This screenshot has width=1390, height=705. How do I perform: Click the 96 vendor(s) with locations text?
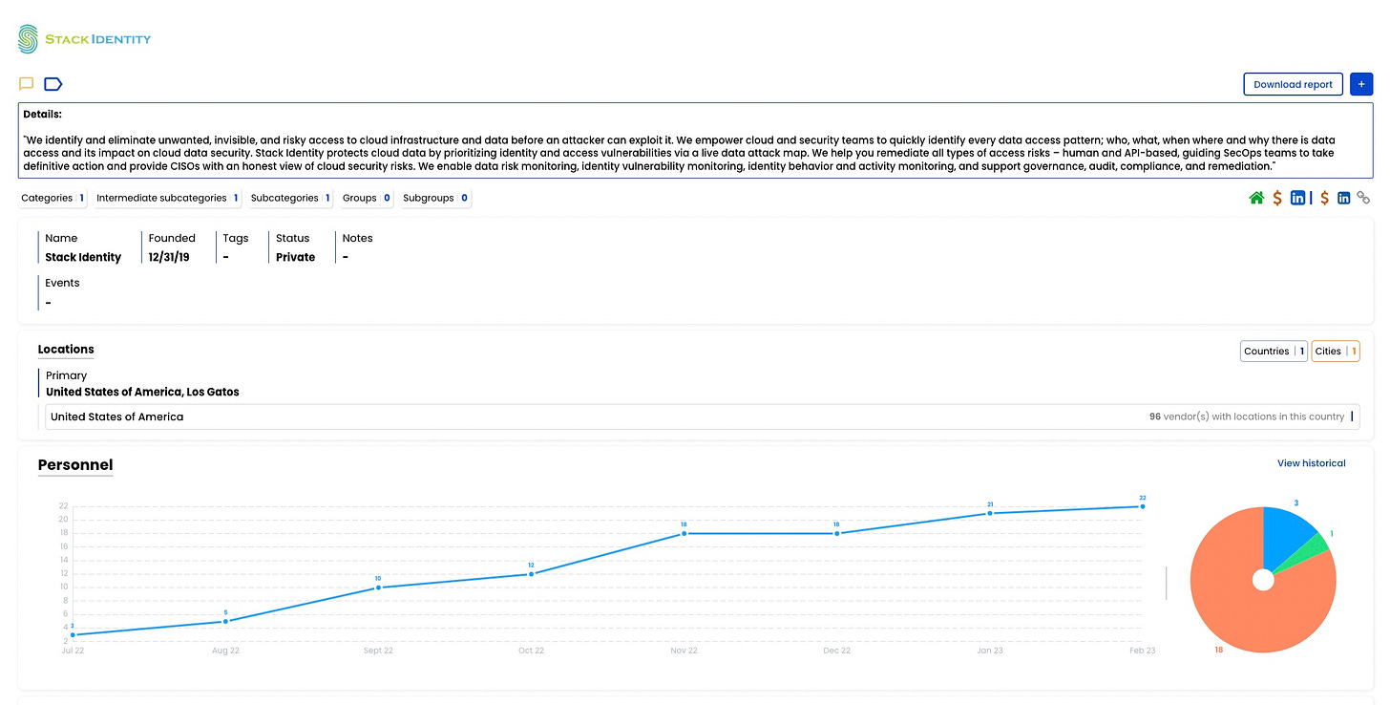pos(1247,417)
